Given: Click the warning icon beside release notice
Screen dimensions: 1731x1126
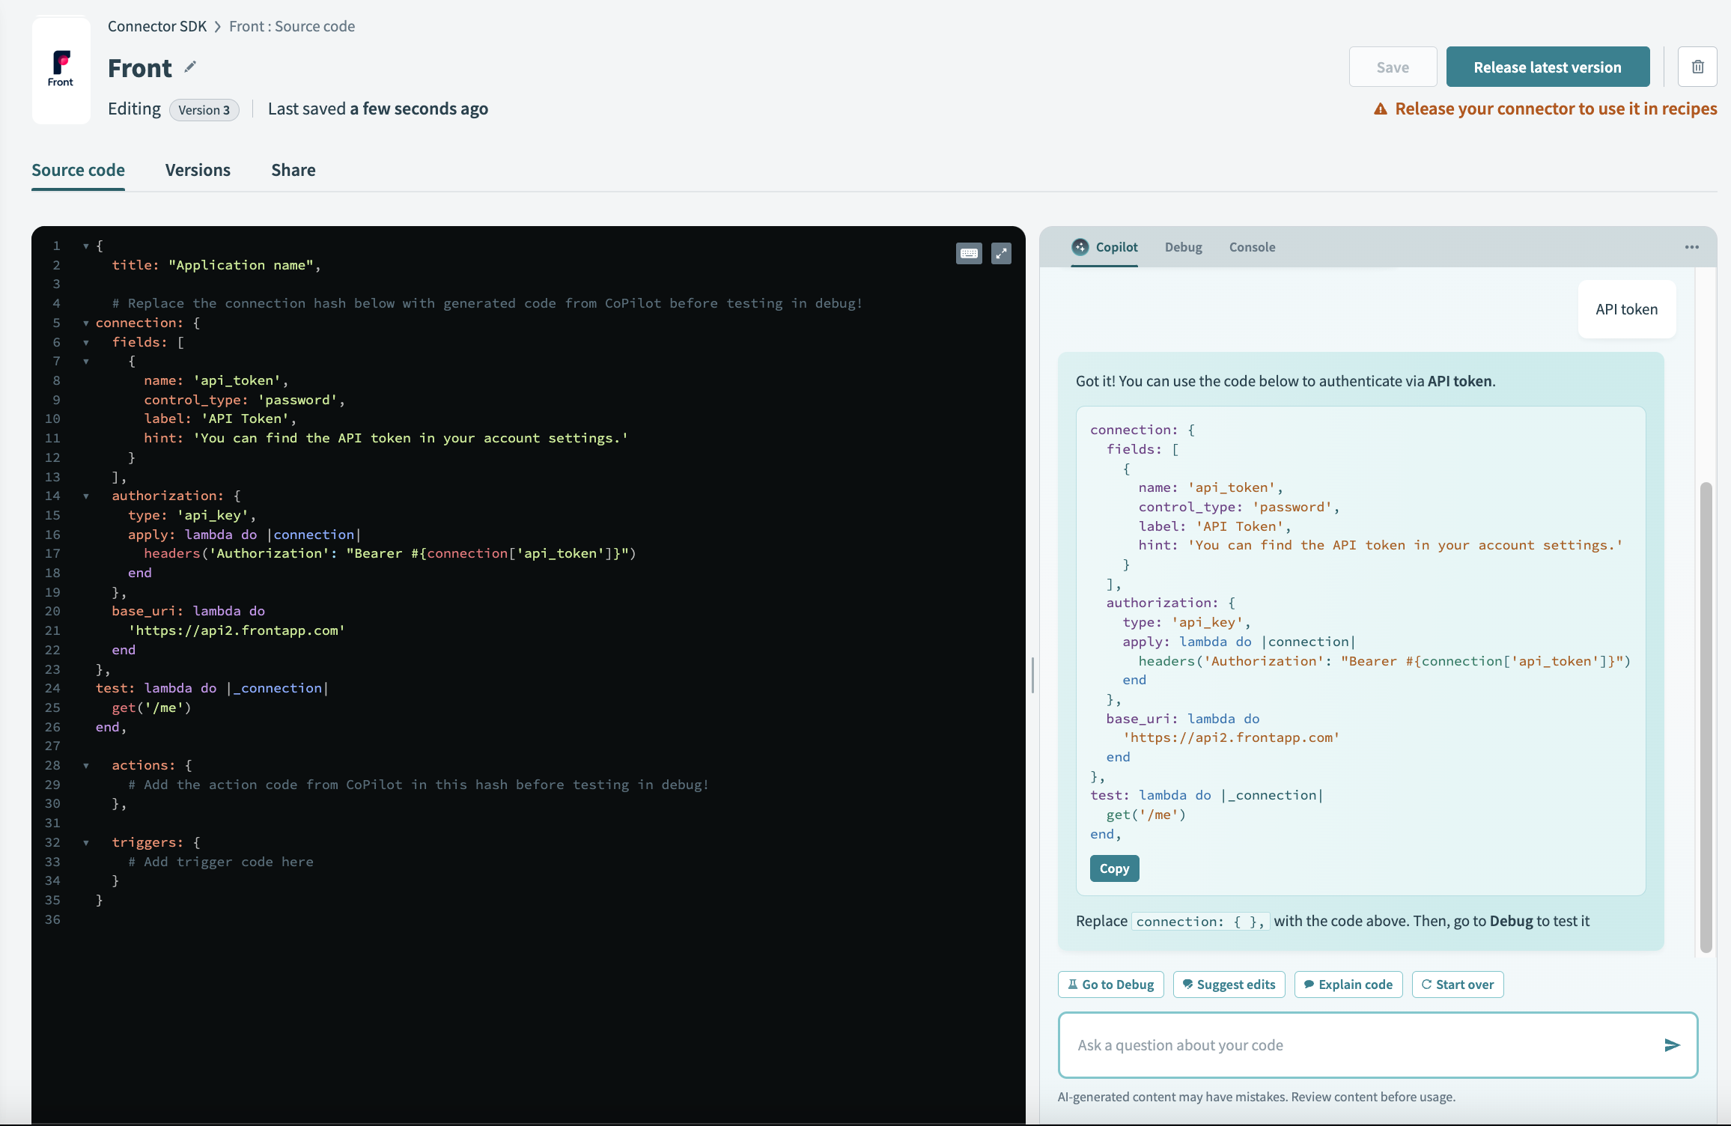Looking at the screenshot, I should point(1381,109).
